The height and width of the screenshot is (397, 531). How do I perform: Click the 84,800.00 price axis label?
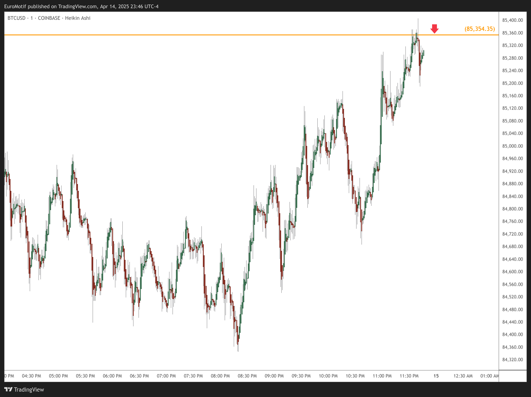click(x=513, y=209)
